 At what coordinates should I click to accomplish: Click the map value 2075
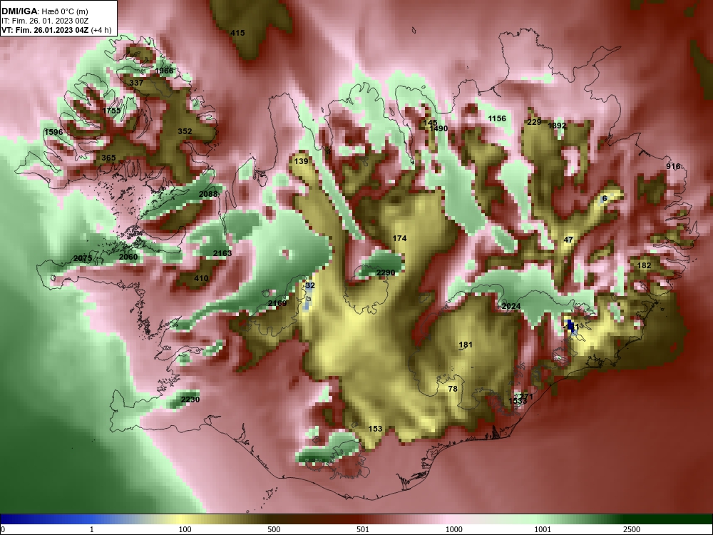83,258
